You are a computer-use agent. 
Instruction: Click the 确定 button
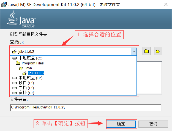click(121, 124)
